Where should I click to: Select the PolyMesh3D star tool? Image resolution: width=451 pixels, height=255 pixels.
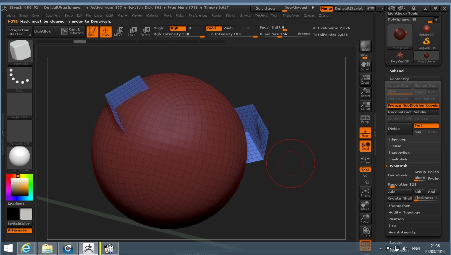(x=400, y=57)
